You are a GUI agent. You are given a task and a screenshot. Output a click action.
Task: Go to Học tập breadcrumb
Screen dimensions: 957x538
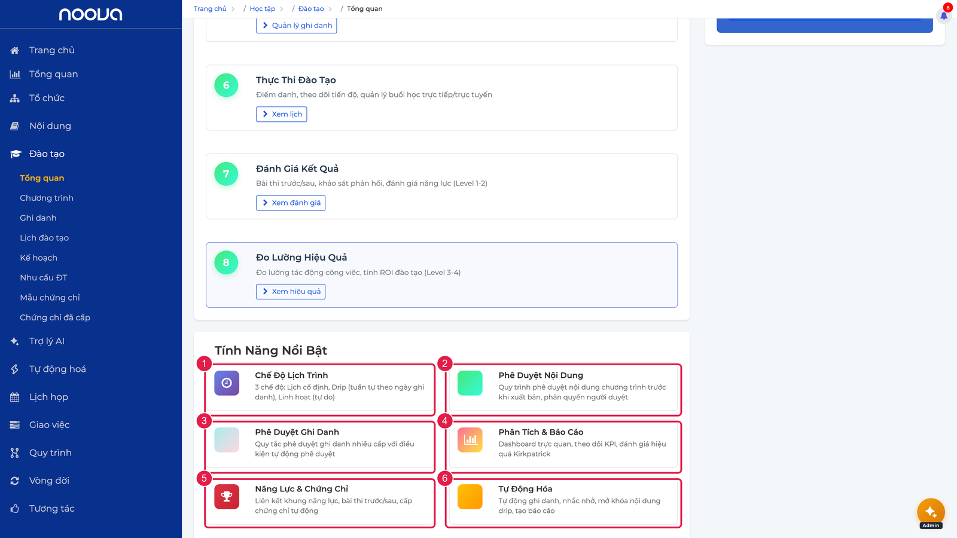[263, 9]
